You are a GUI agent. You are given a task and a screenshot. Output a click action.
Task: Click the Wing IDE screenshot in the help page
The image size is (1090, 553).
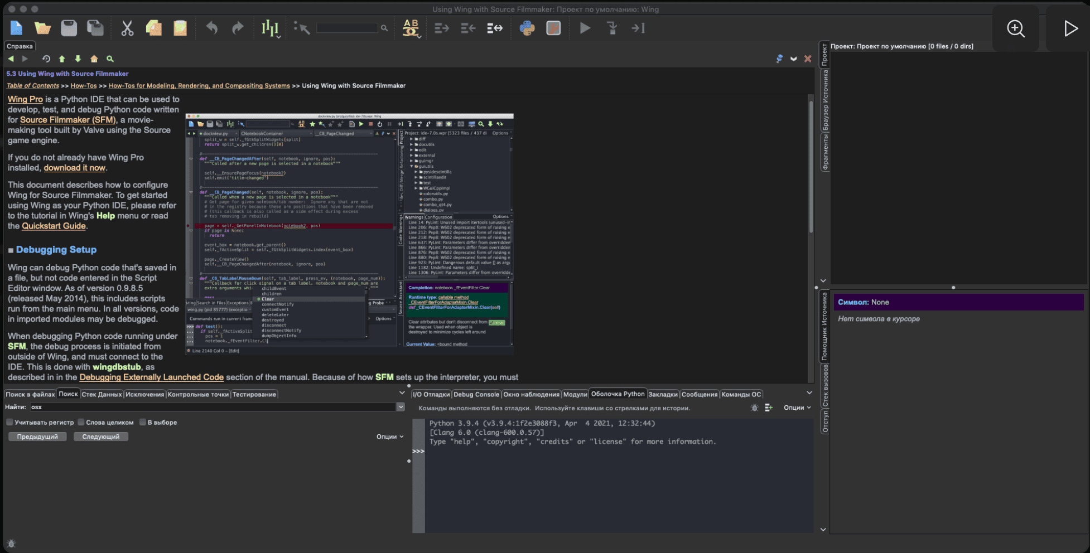tap(349, 234)
